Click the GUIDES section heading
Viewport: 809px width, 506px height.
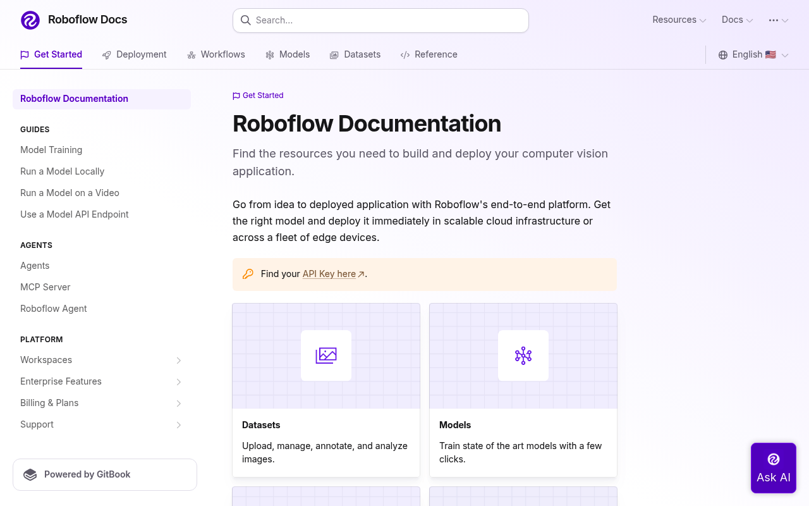(x=35, y=130)
